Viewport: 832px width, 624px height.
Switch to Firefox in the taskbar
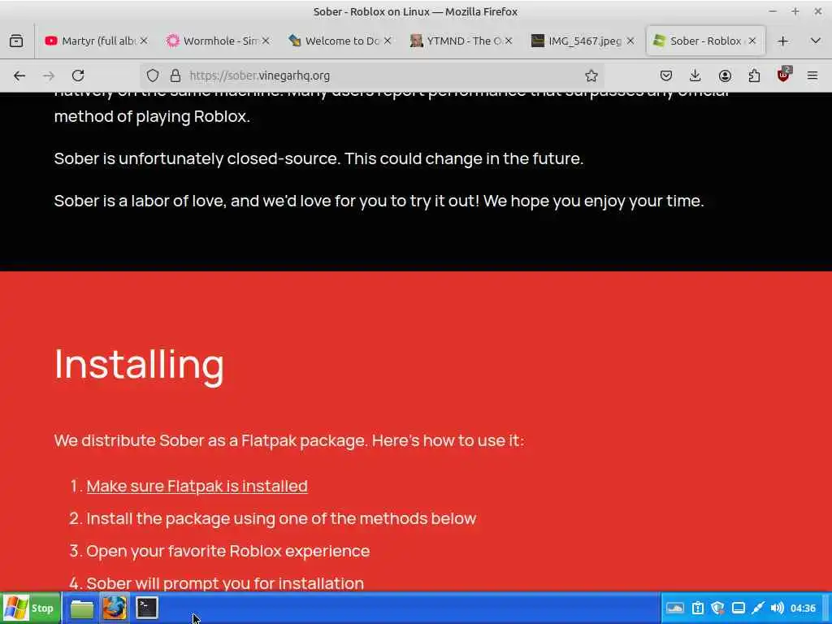coord(114,608)
